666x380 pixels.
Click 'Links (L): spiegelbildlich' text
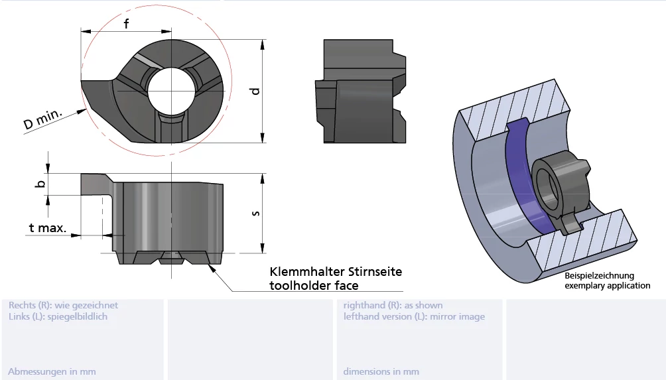[x=58, y=316]
